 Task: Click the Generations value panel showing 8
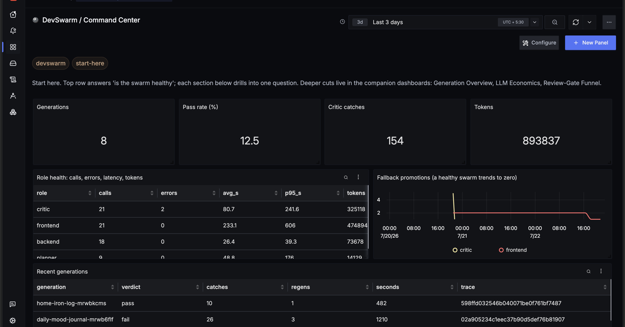tap(104, 141)
